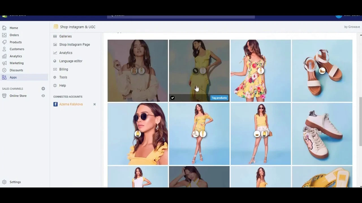Open the Azema Kalykova connected account
362x203 pixels.
click(71, 104)
